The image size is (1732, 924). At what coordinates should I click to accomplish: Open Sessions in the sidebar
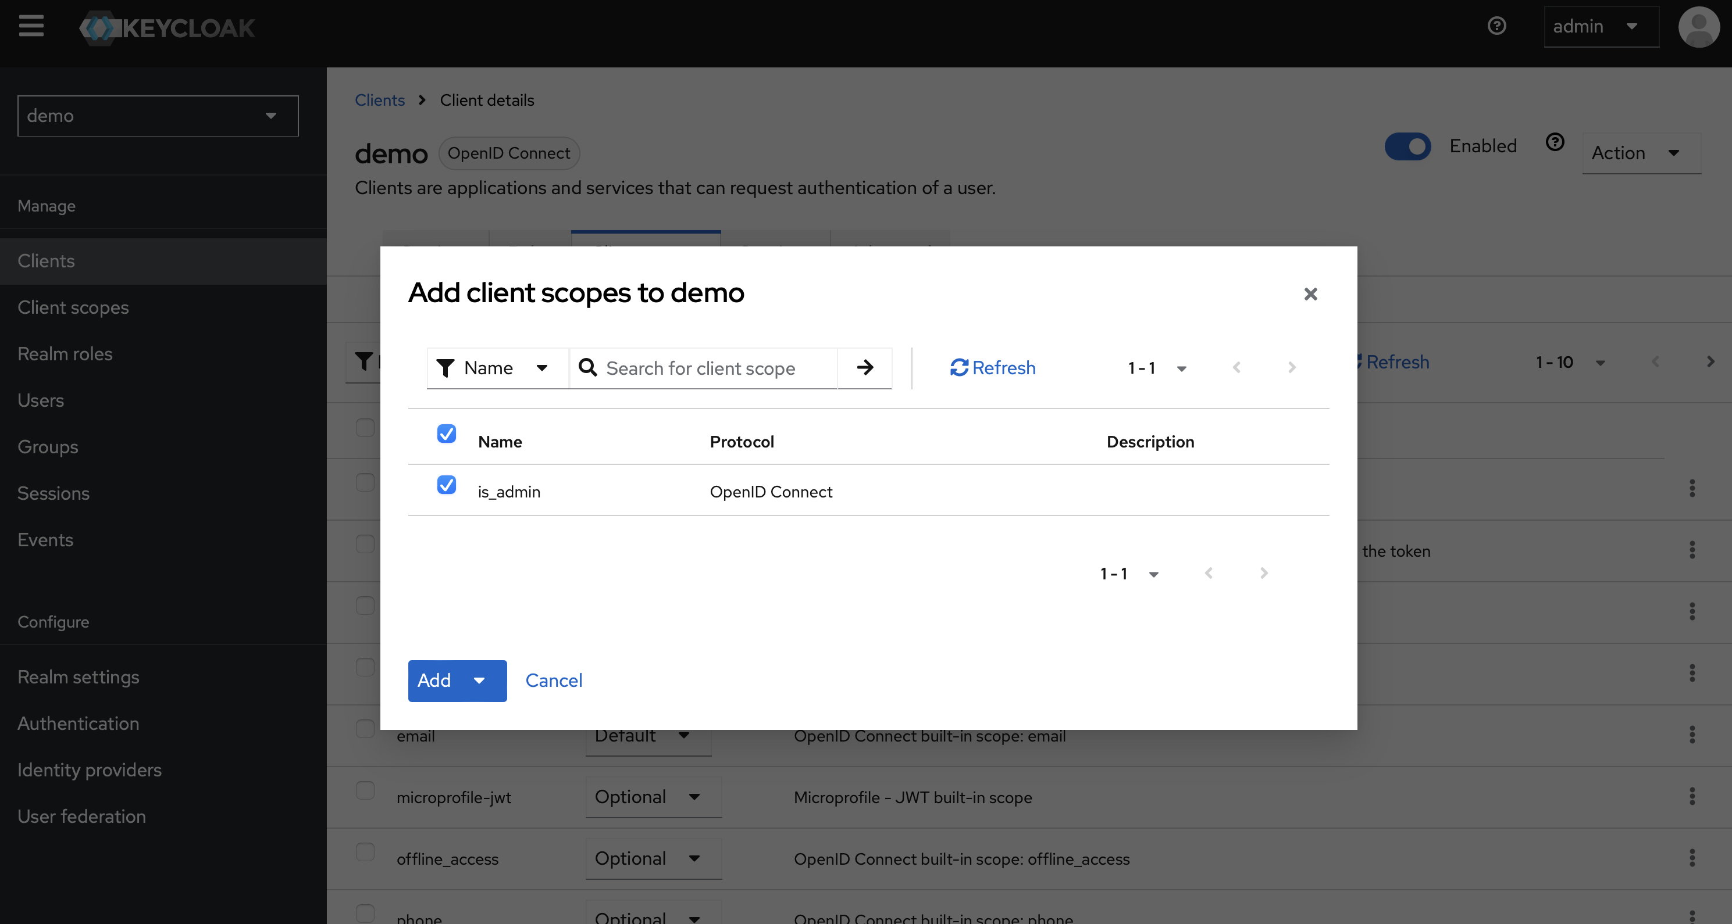coord(163,493)
